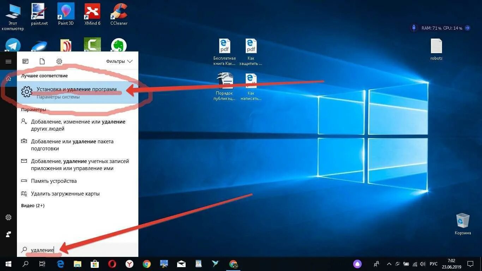
Task: Select the Evernote elephant desktop icon
Action: (x=119, y=45)
